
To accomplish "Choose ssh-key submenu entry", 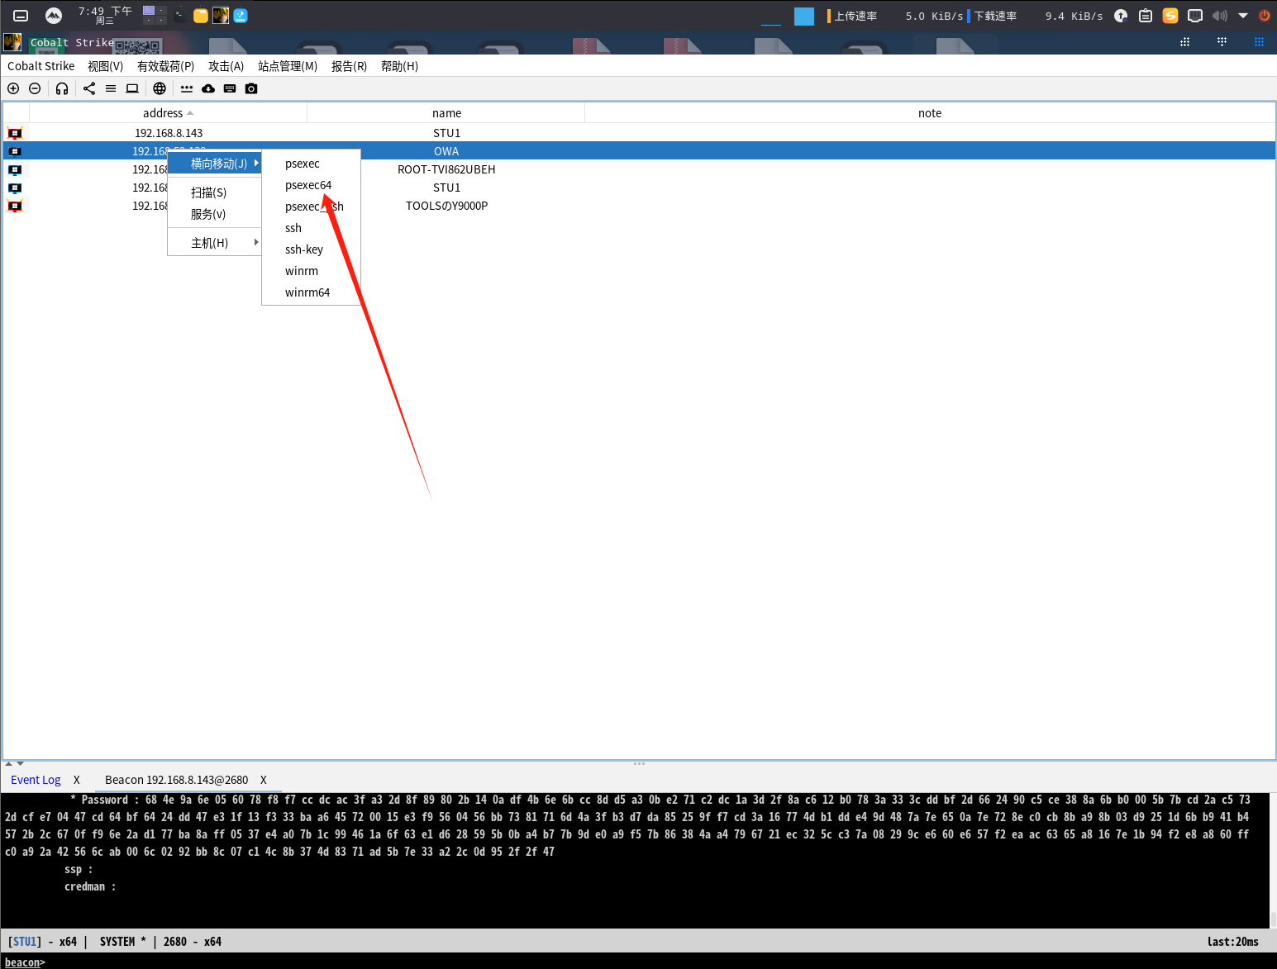I will tap(311, 249).
